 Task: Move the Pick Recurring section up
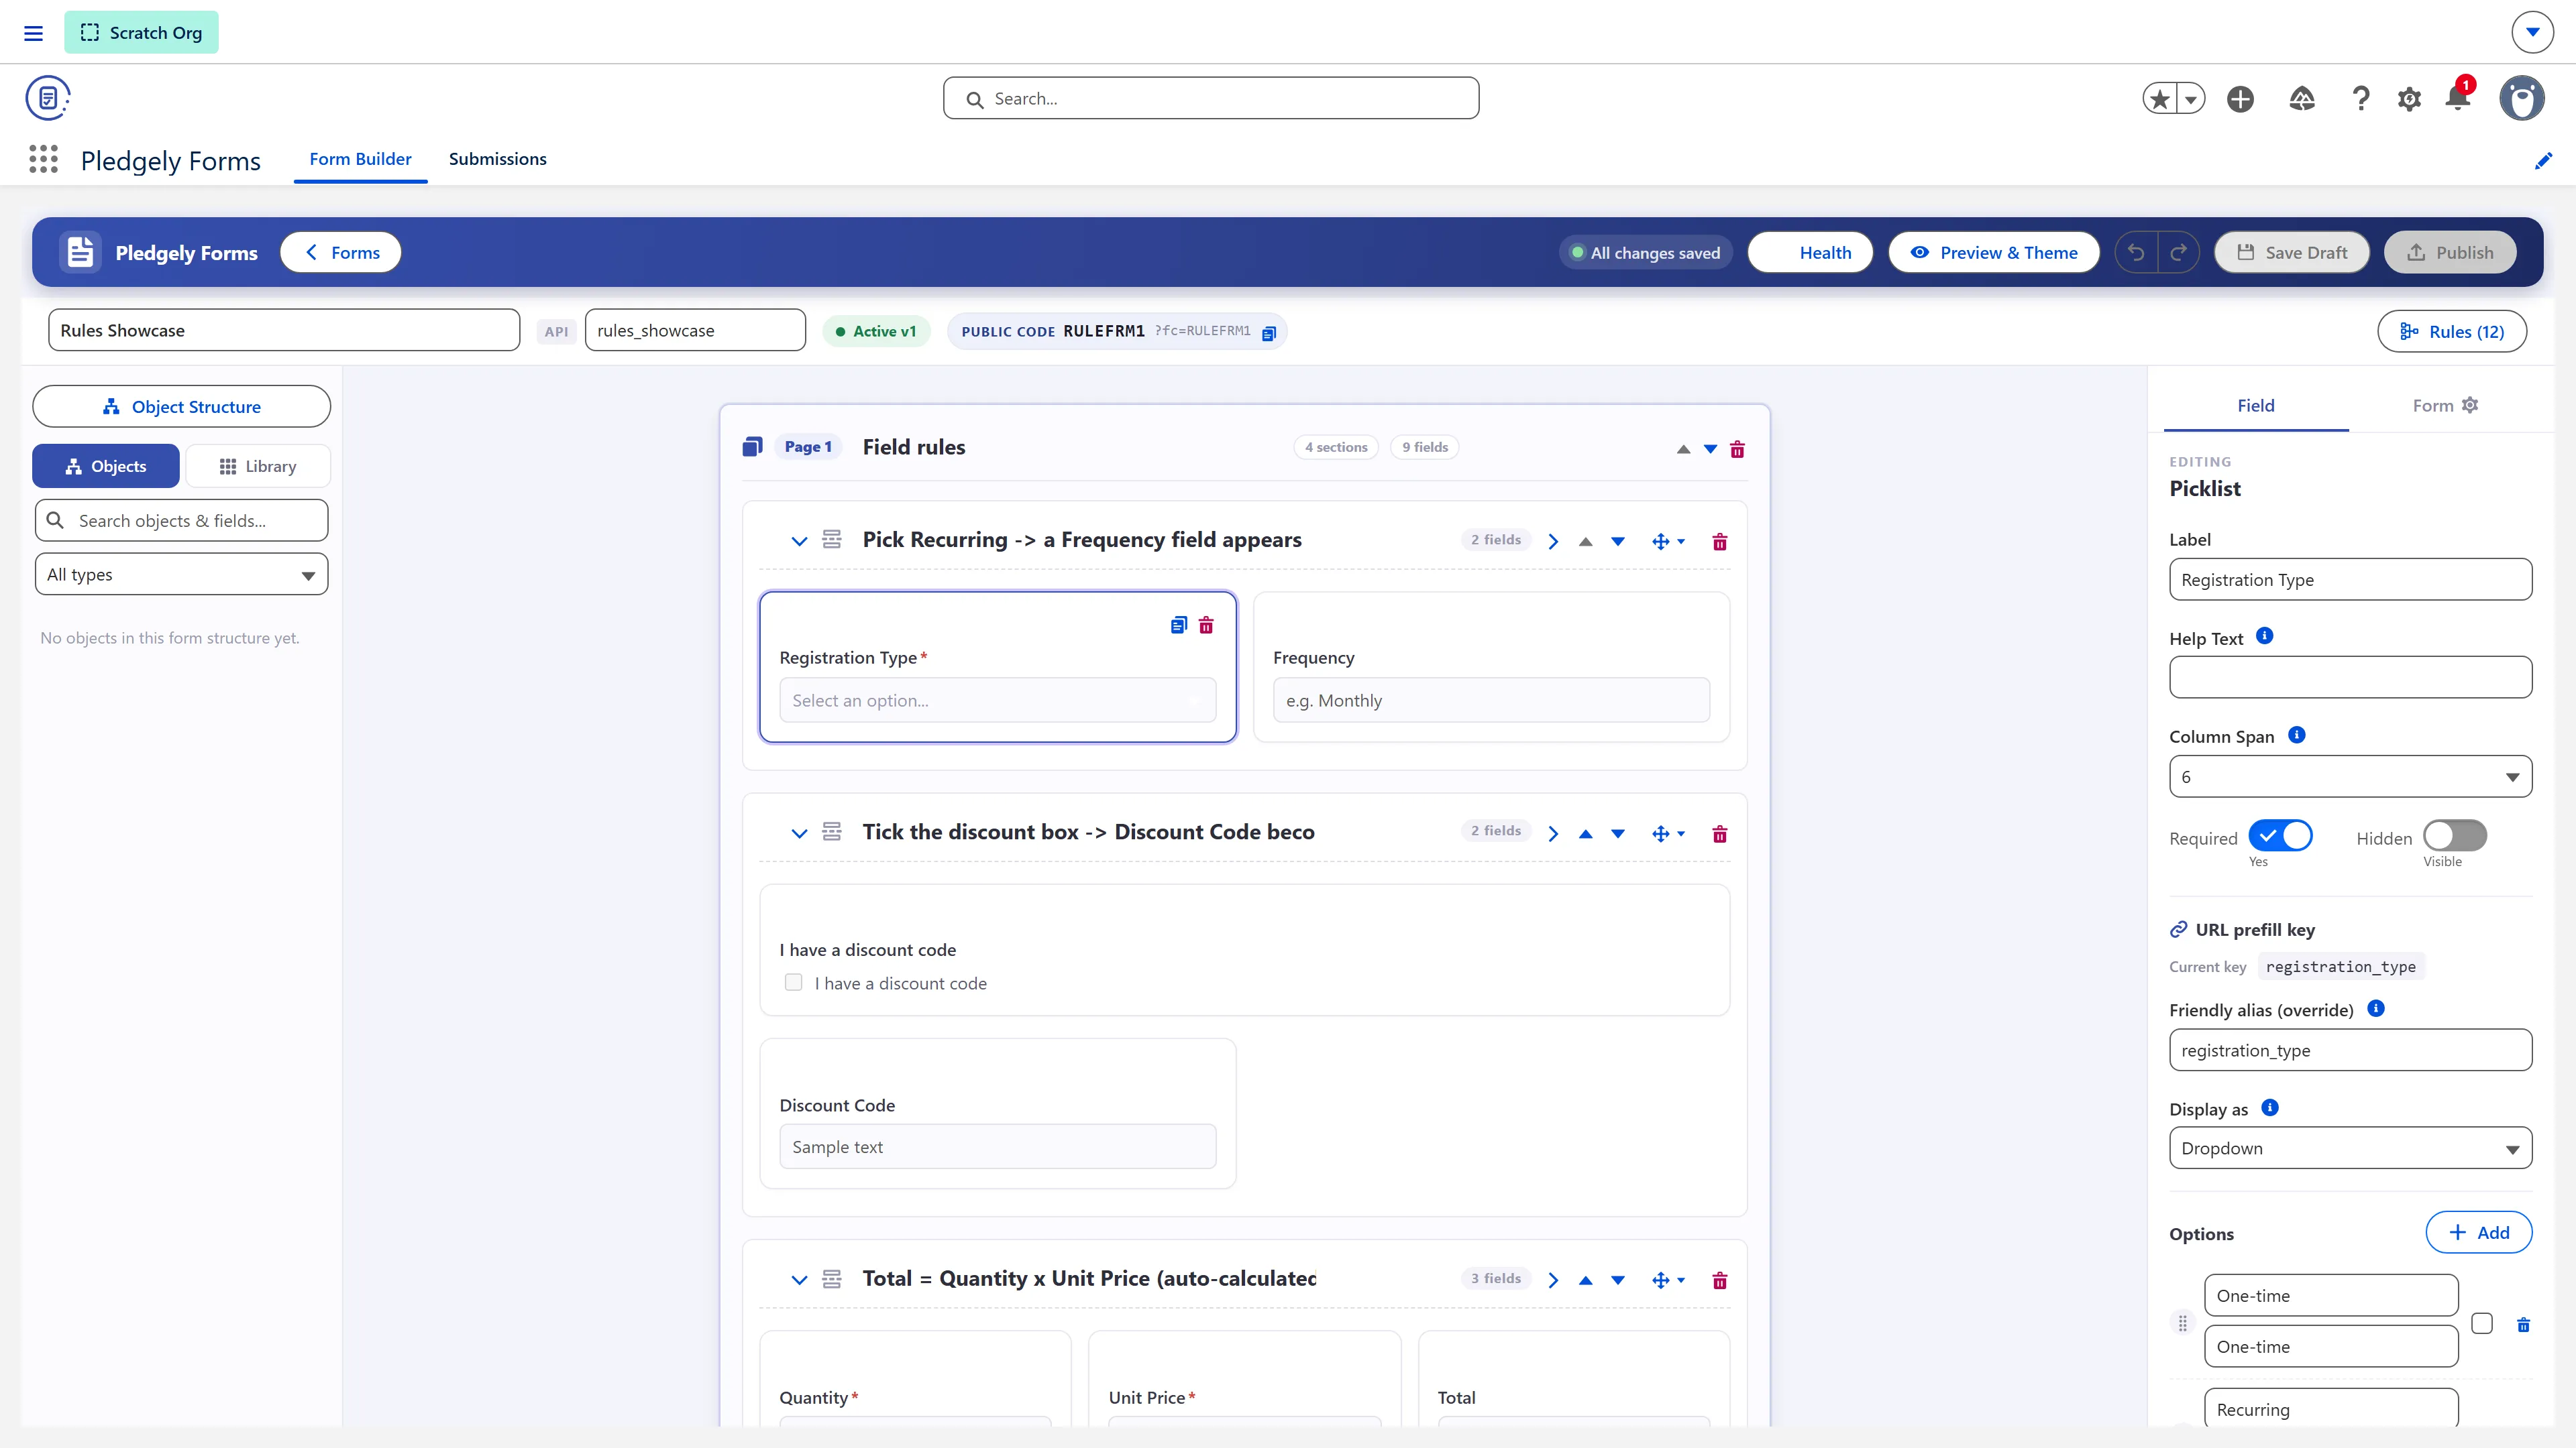coord(1585,542)
